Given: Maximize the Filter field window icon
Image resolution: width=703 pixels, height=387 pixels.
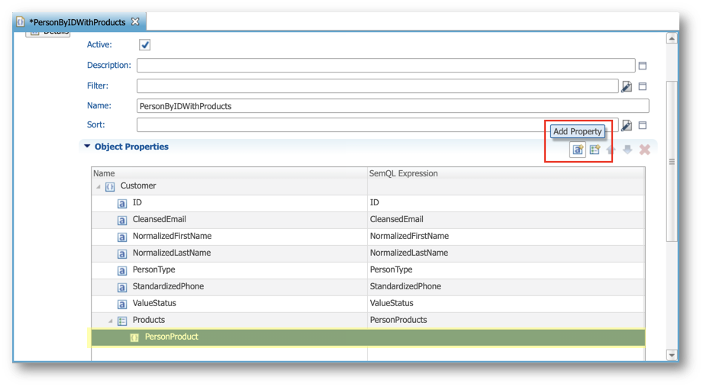Looking at the screenshot, I should click(x=642, y=86).
